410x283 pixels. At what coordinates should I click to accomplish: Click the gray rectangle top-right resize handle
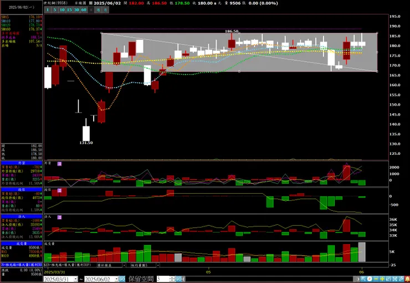(377, 33)
